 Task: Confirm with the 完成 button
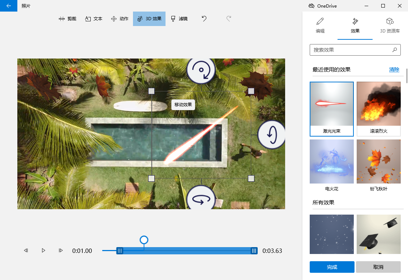332,267
